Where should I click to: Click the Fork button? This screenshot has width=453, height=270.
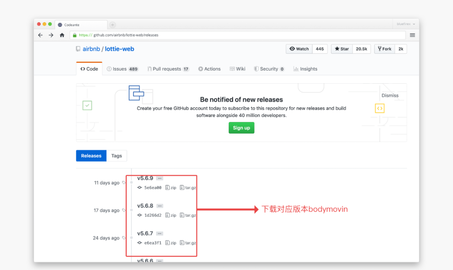(x=385, y=49)
